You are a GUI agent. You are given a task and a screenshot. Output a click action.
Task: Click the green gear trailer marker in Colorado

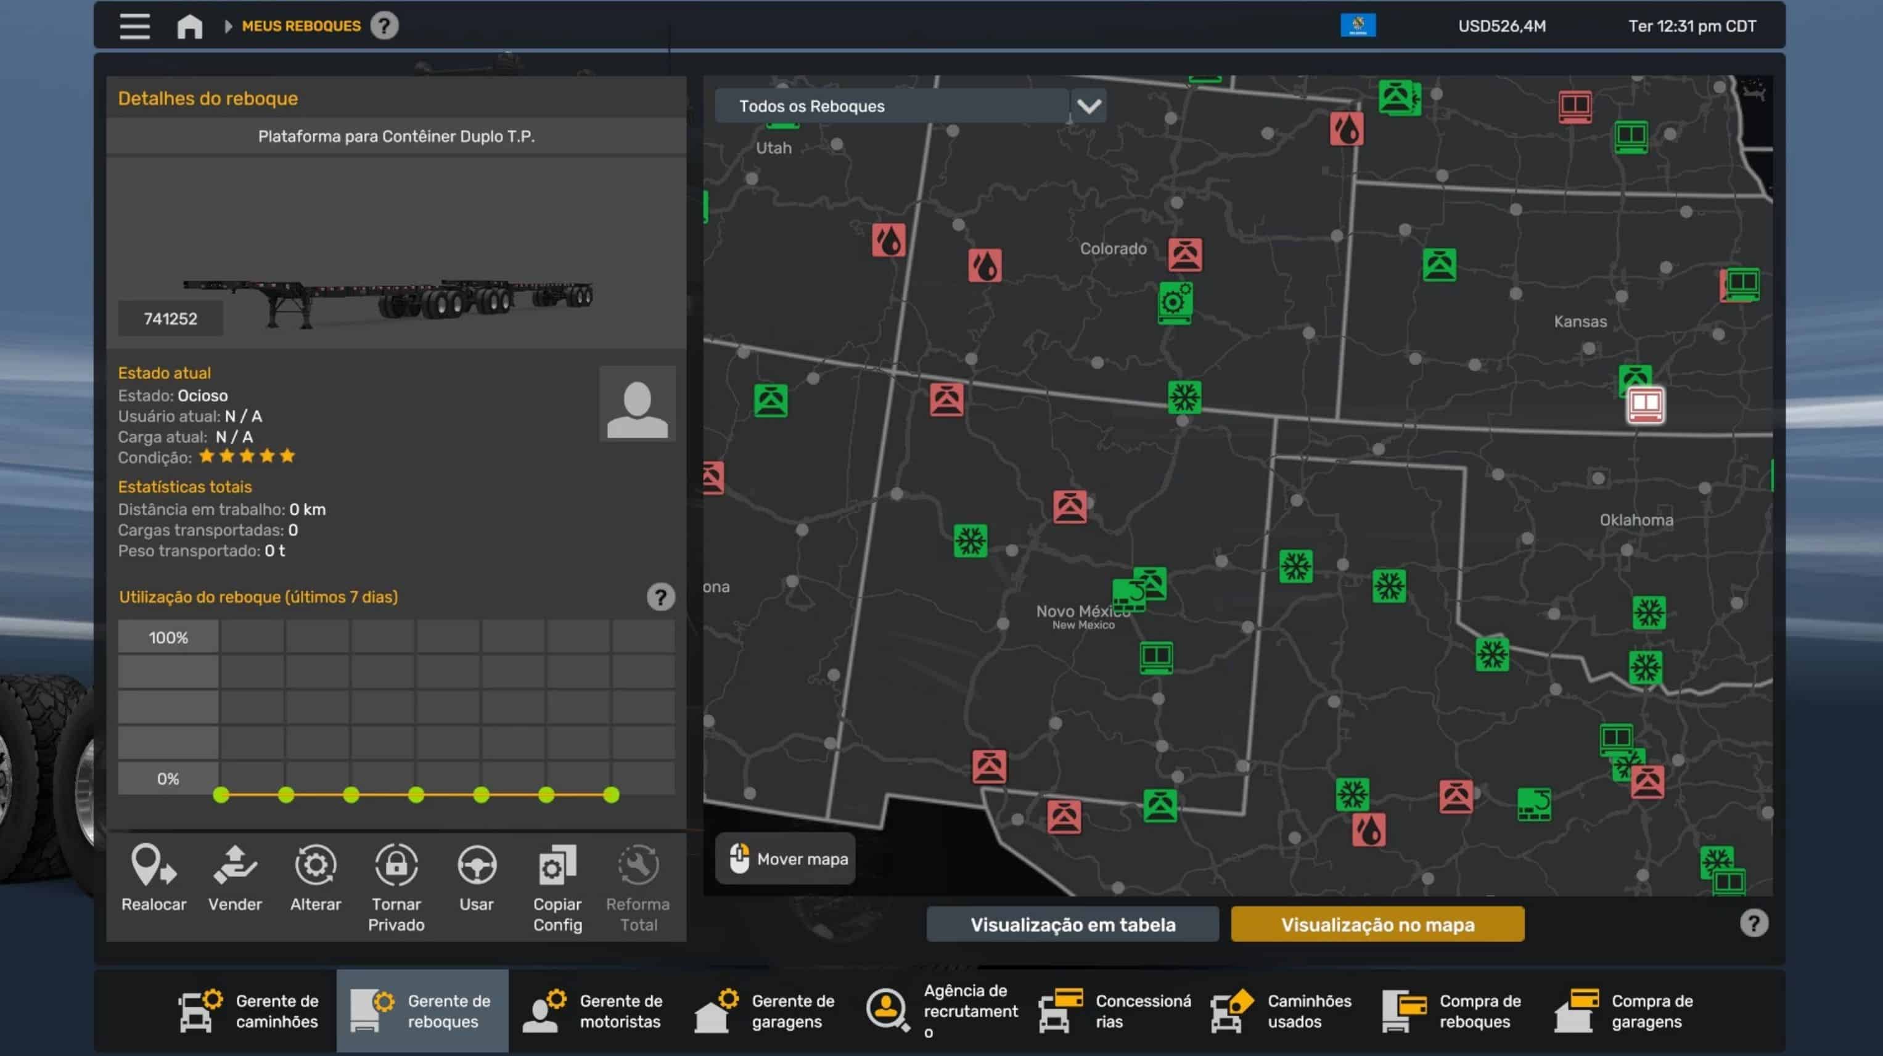[1175, 302]
